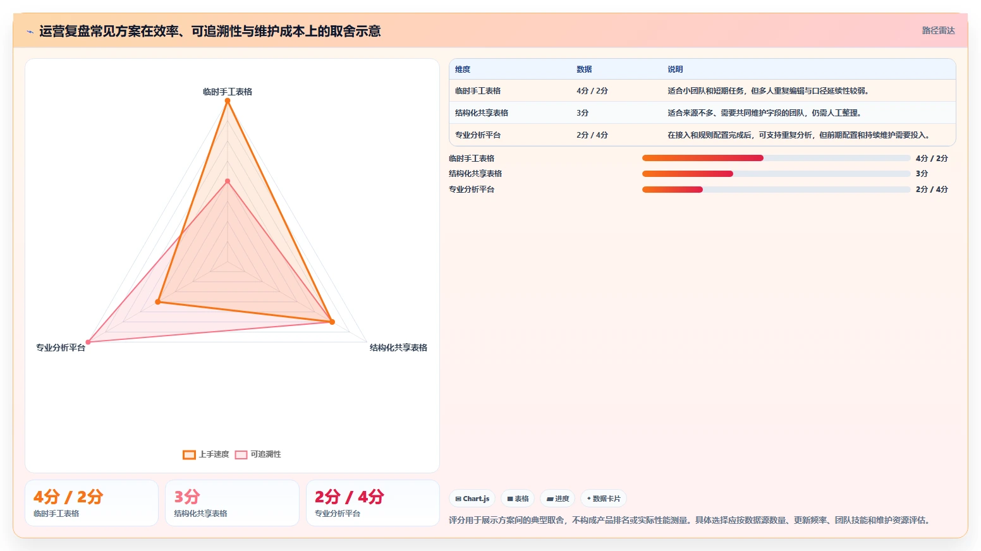Click the 维度 table column header
The image size is (981, 551).
(x=463, y=70)
